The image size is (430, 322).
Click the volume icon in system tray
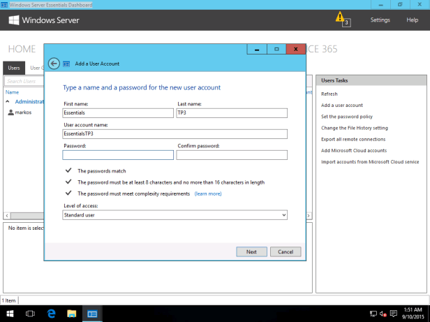[383, 314]
